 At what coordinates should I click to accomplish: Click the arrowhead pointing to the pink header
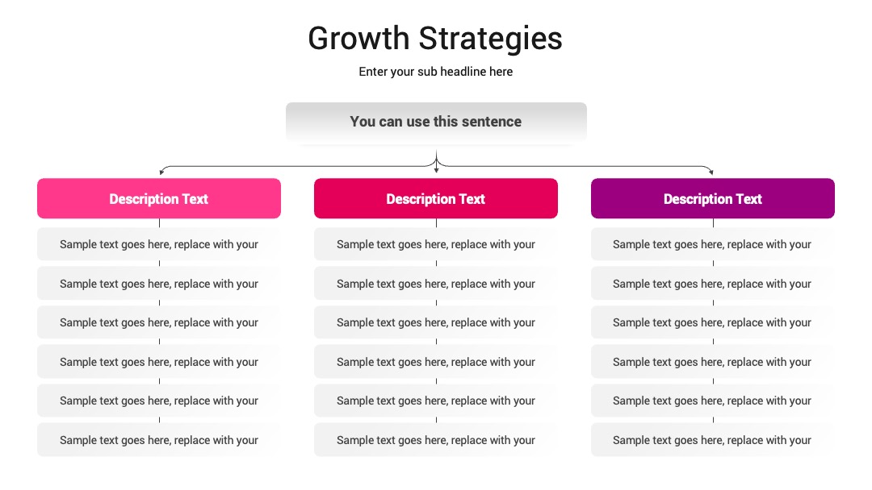(x=161, y=172)
